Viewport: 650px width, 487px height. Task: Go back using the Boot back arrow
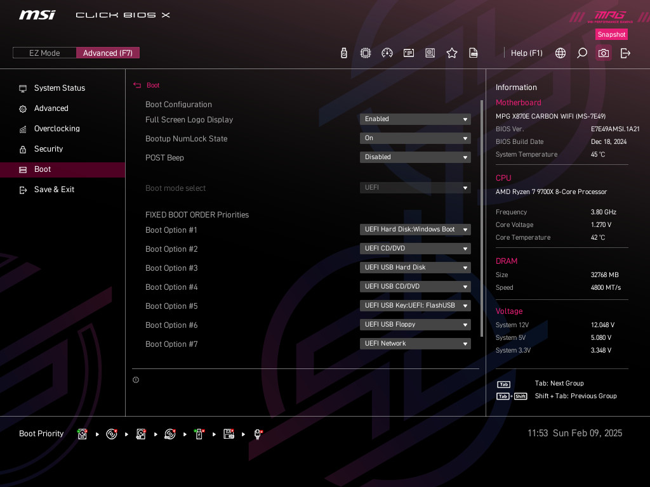click(x=137, y=85)
